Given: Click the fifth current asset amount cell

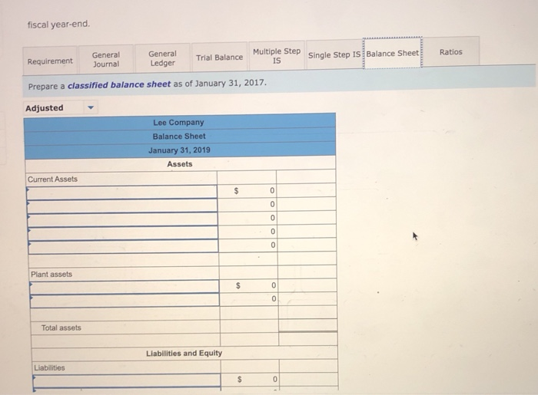Looking at the screenshot, I should 248,245.
